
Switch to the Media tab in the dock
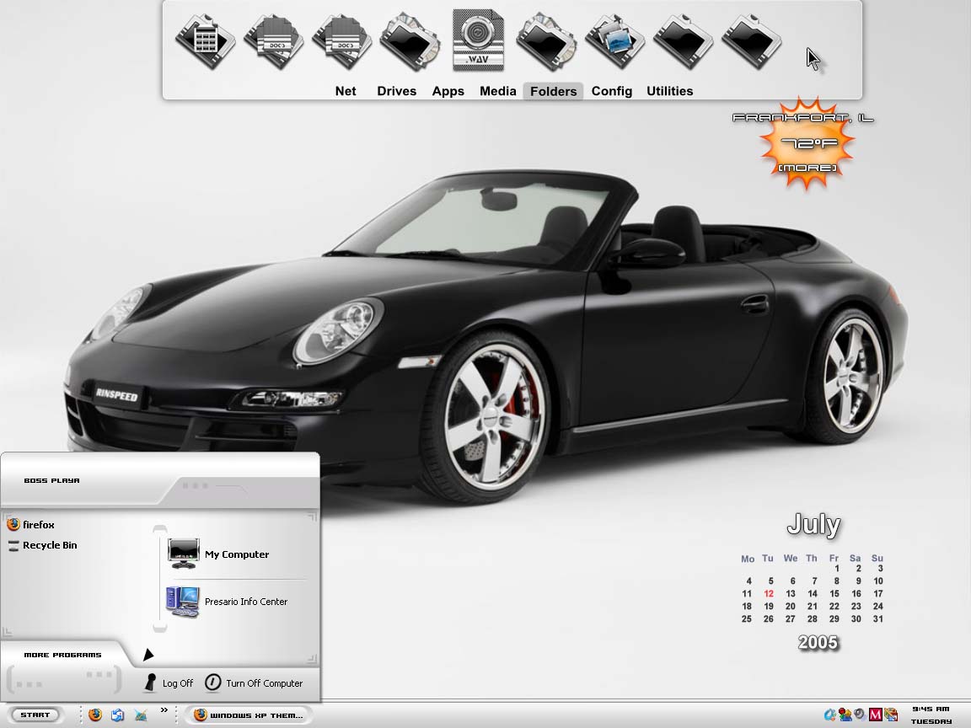click(498, 91)
